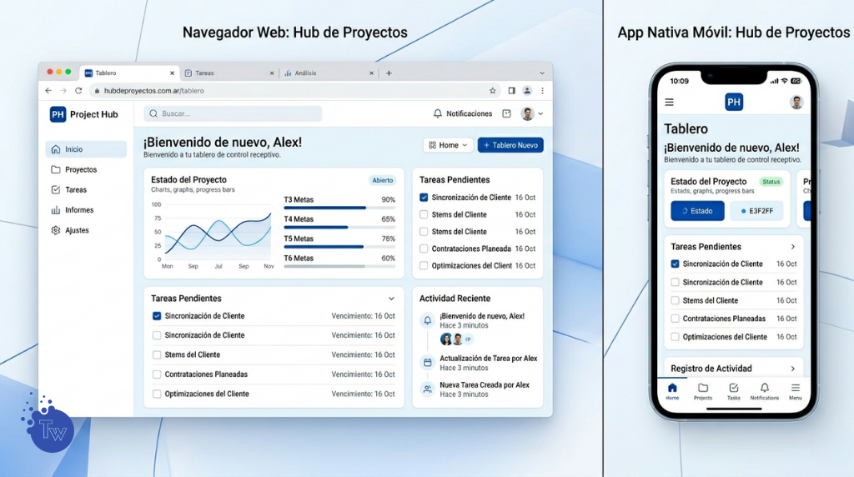Close the Tablero browser tab
The image size is (854, 477).
tap(172, 73)
